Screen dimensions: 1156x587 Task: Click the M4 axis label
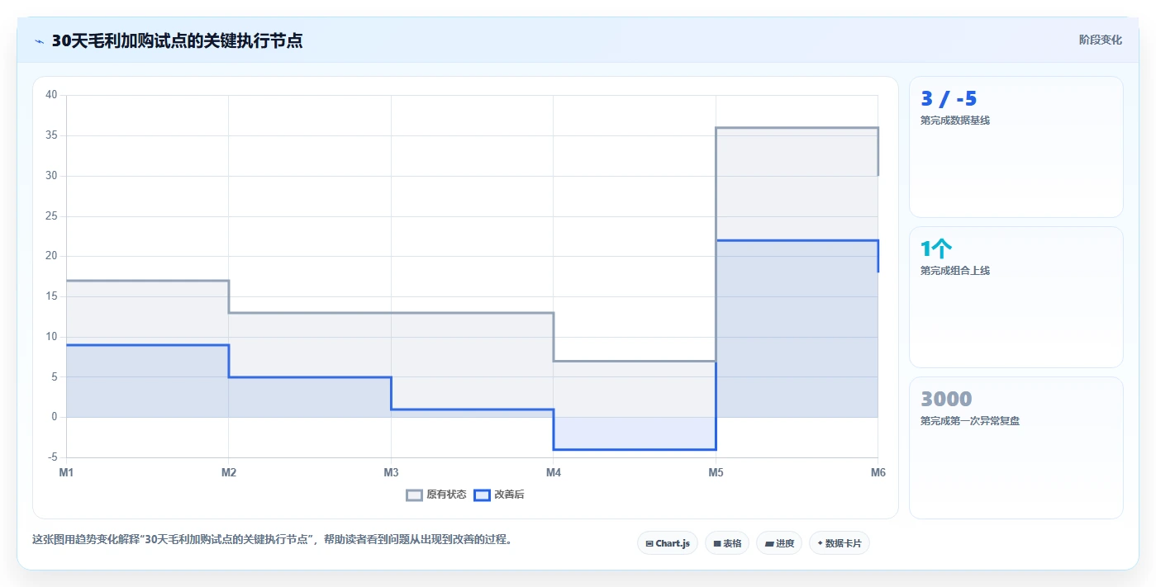pos(554,473)
